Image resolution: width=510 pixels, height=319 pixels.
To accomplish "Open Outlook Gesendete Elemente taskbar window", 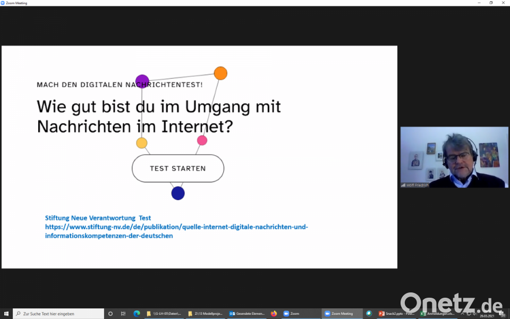I will [x=247, y=314].
